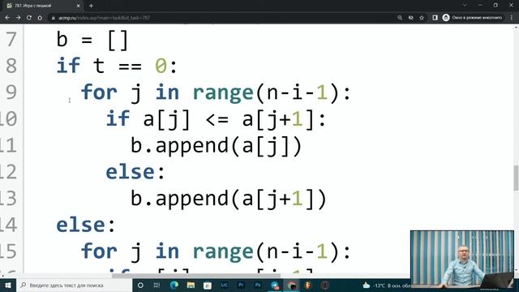The height and width of the screenshot is (292, 519).
Task: Click the crossed-eye tracking icon
Action: pyautogui.click(x=411, y=18)
